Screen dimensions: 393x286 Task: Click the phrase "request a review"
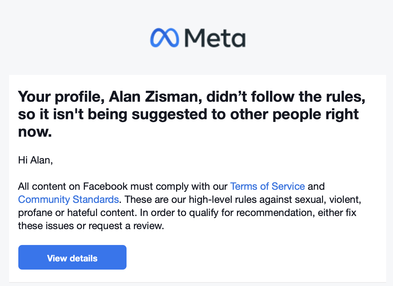126,226
